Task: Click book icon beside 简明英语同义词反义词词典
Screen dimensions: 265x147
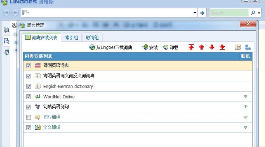Action: [37, 76]
